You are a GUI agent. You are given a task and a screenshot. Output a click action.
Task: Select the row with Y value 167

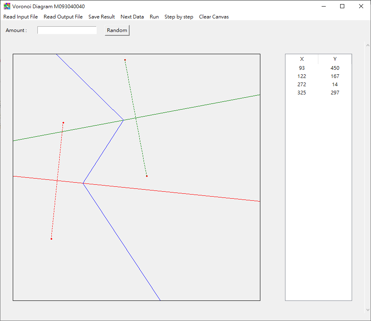[x=318, y=76]
